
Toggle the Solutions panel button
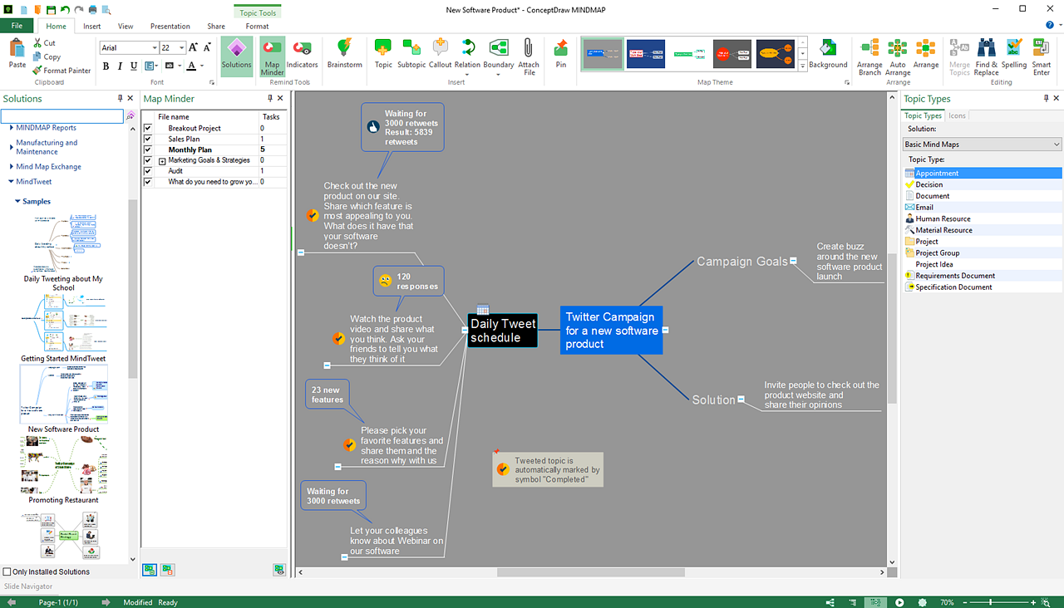236,55
